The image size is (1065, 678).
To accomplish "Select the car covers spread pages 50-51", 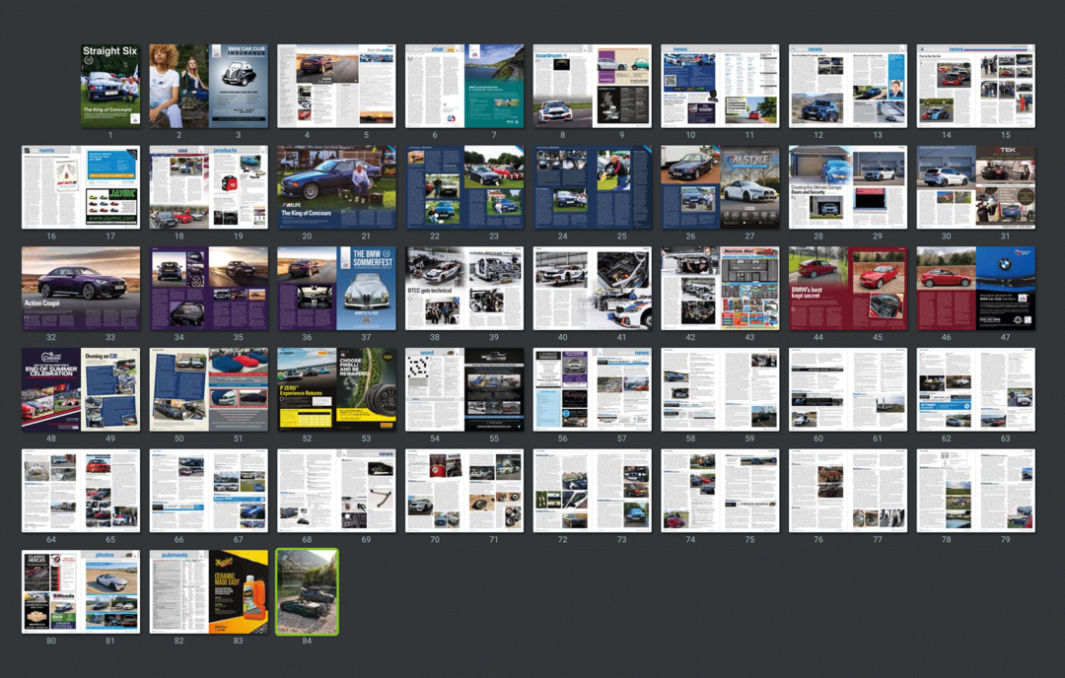I will coord(208,389).
